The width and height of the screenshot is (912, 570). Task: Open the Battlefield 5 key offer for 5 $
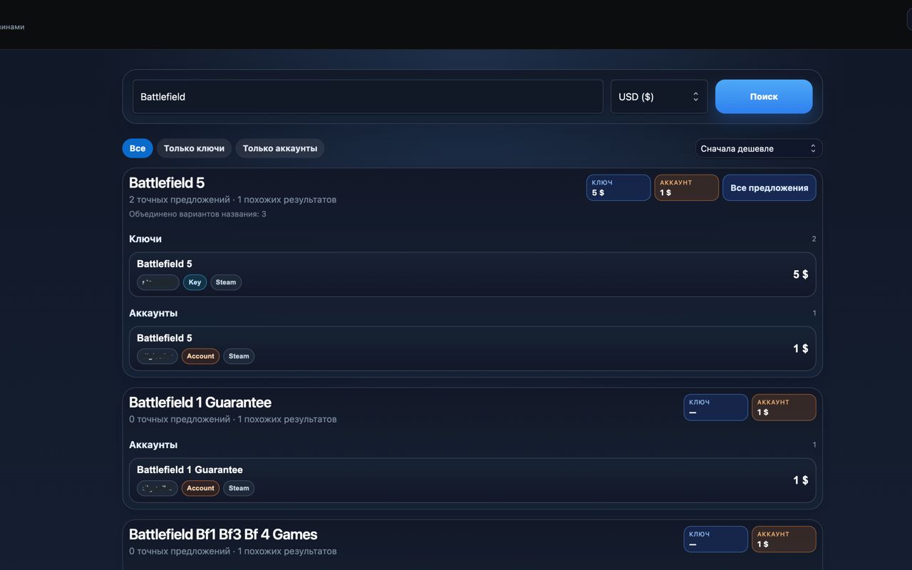click(472, 274)
